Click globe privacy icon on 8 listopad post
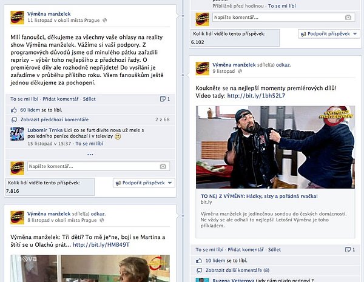Image resolution: width=364 pixels, height=282 pixels. [102, 220]
